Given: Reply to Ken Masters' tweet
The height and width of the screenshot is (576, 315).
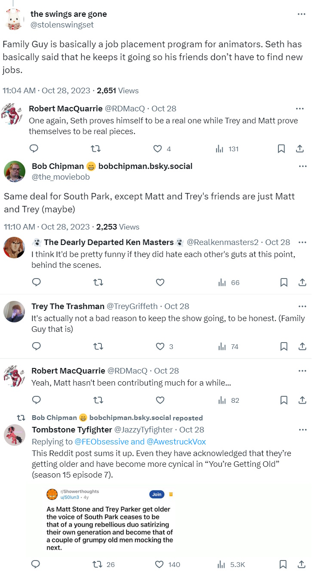Looking at the screenshot, I should [37, 282].
